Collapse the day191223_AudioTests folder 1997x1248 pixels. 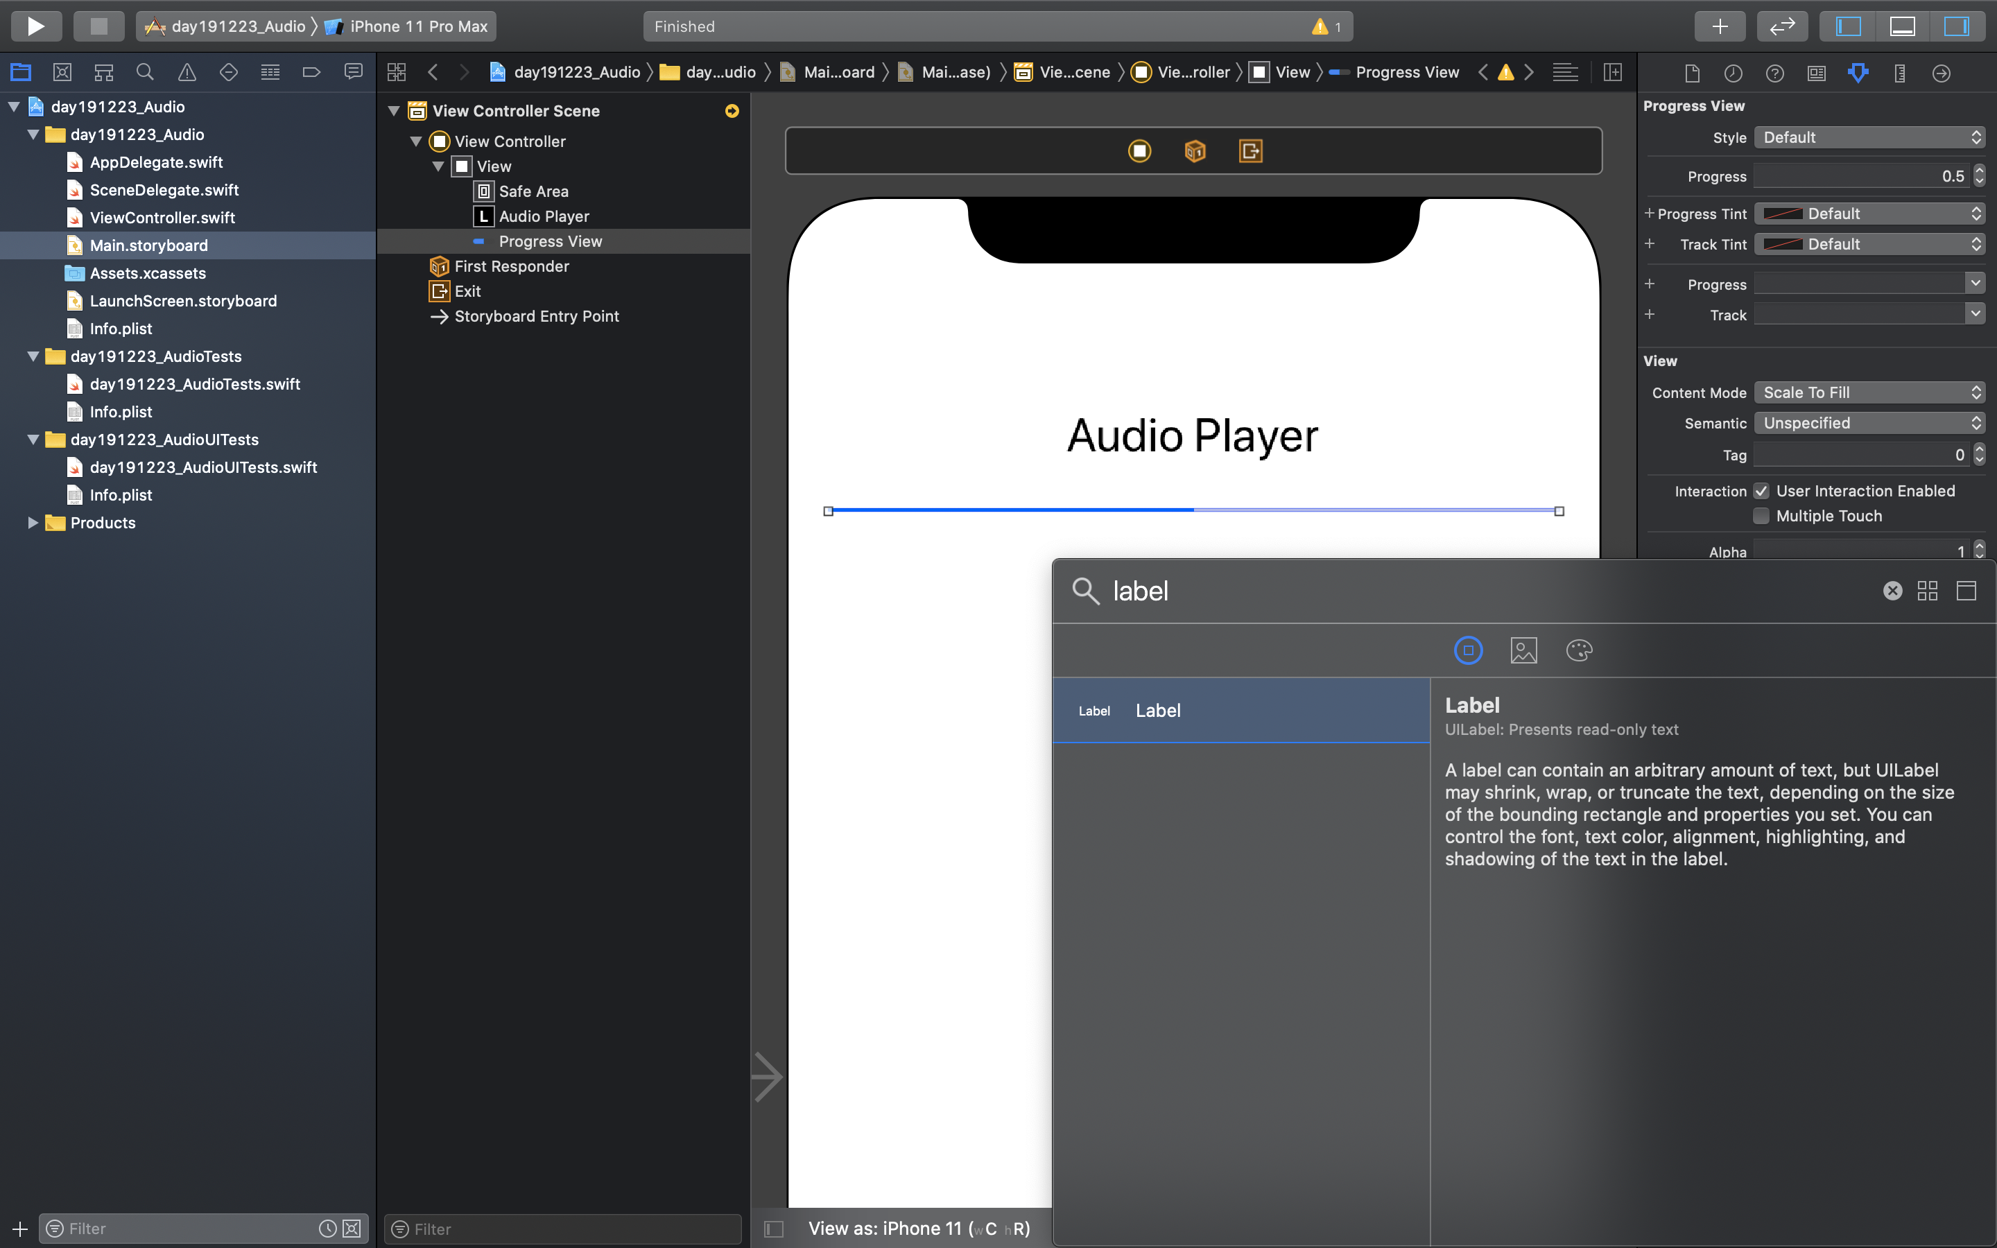tap(33, 356)
